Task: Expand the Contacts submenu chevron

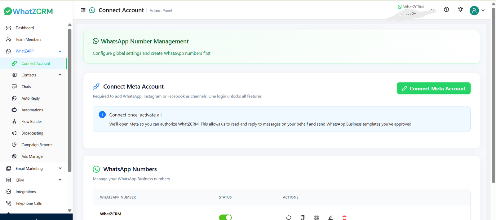Action: click(x=60, y=75)
